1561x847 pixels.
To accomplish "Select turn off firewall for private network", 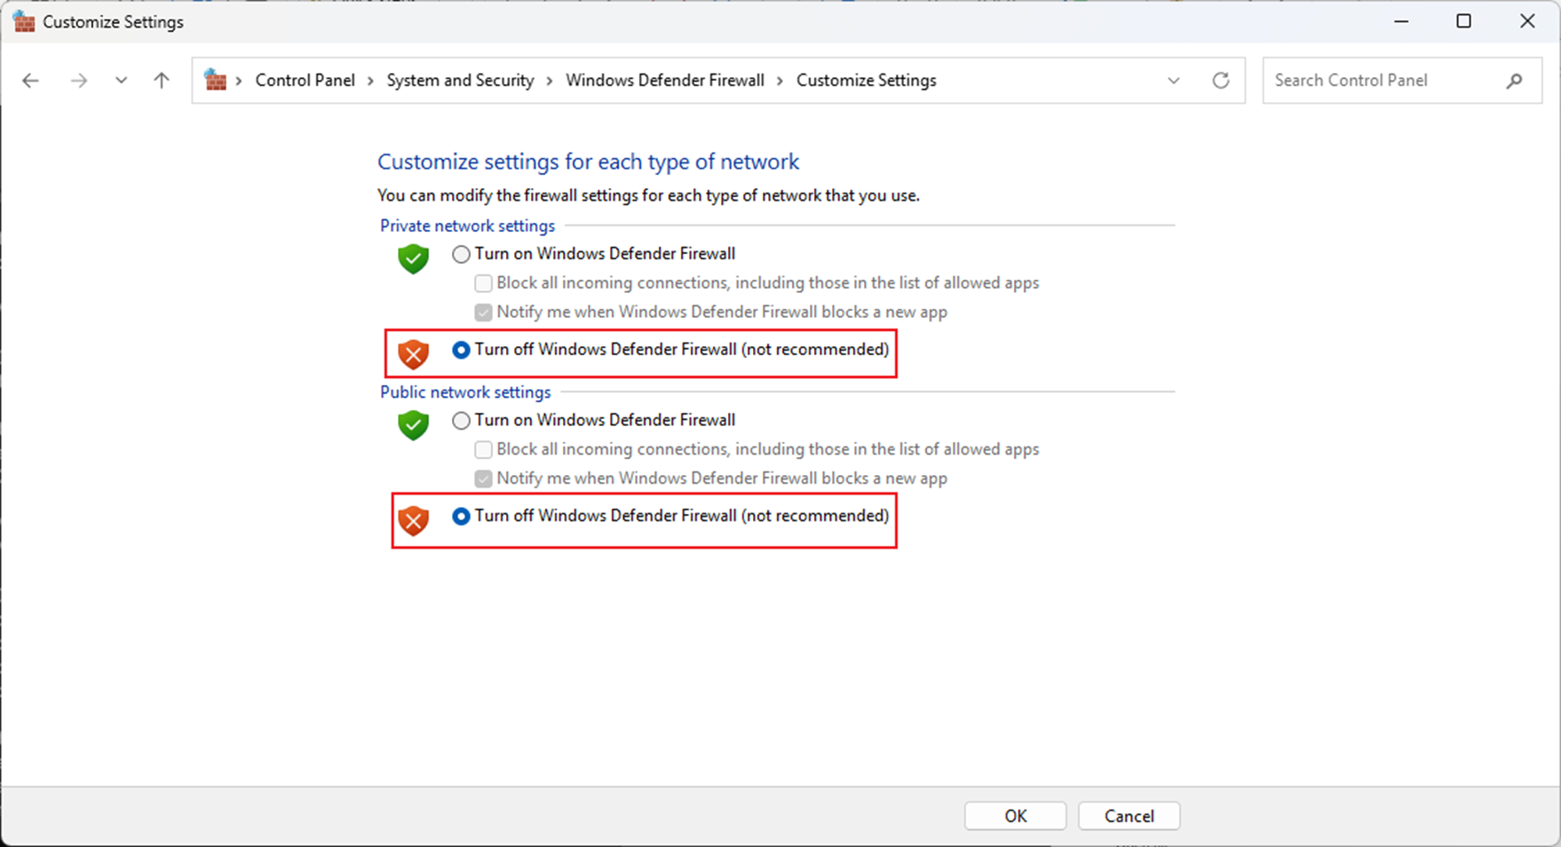I will [x=461, y=350].
